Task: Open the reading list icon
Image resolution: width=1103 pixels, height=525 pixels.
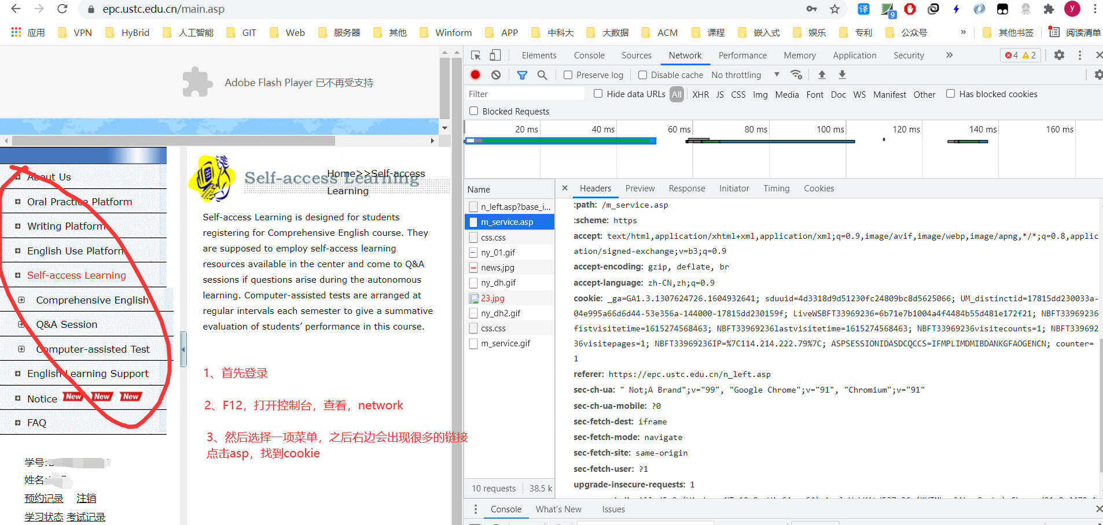Action: [x=1054, y=32]
